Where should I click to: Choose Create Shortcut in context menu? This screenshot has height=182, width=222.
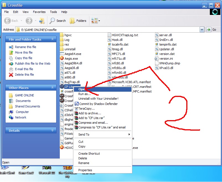click(103, 154)
